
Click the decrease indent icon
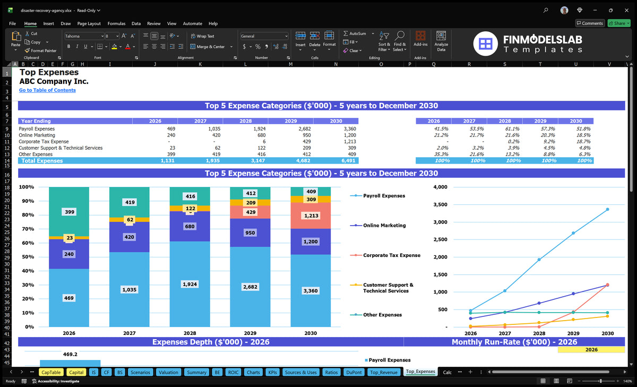(173, 47)
